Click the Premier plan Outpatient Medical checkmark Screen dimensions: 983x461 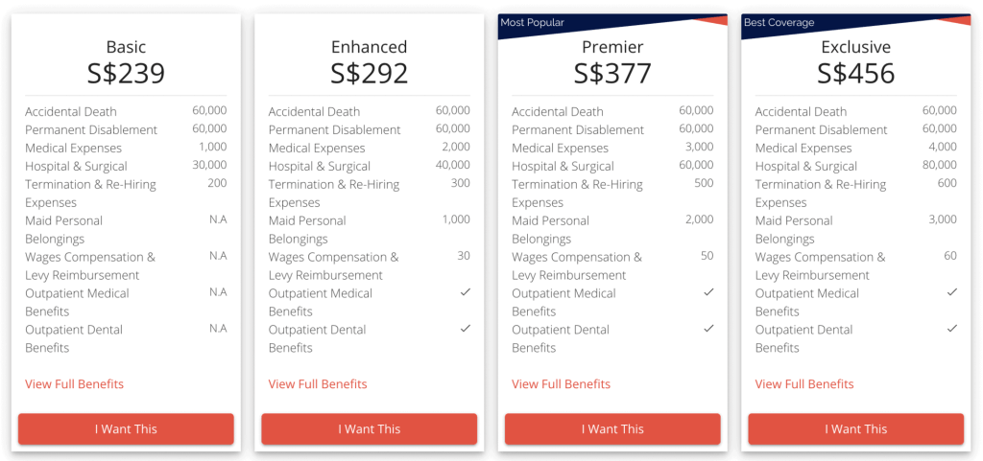tap(708, 292)
